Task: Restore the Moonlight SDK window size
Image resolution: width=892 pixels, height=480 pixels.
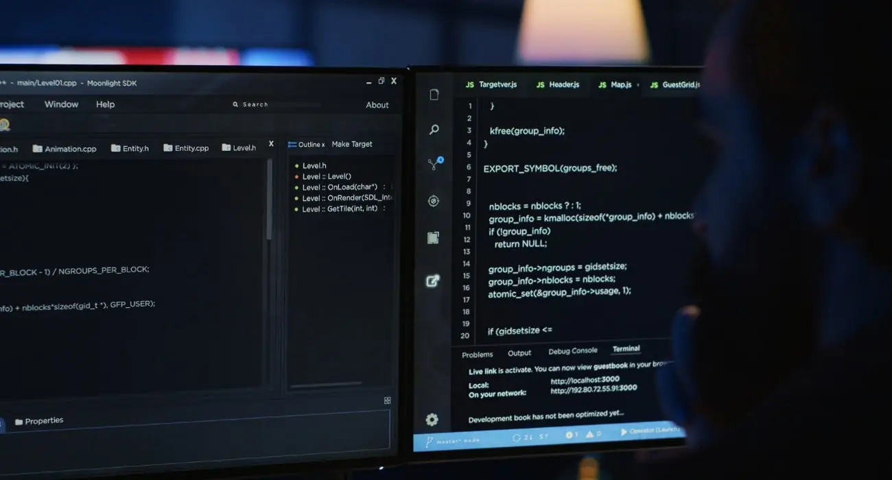Action: tap(382, 81)
